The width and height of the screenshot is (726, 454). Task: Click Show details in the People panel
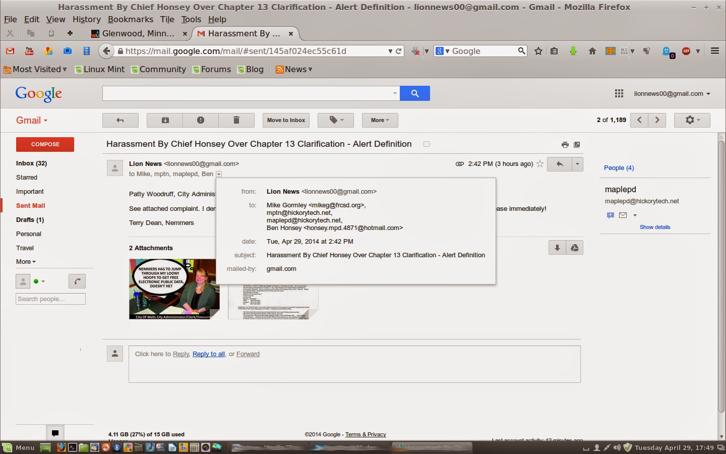point(655,227)
